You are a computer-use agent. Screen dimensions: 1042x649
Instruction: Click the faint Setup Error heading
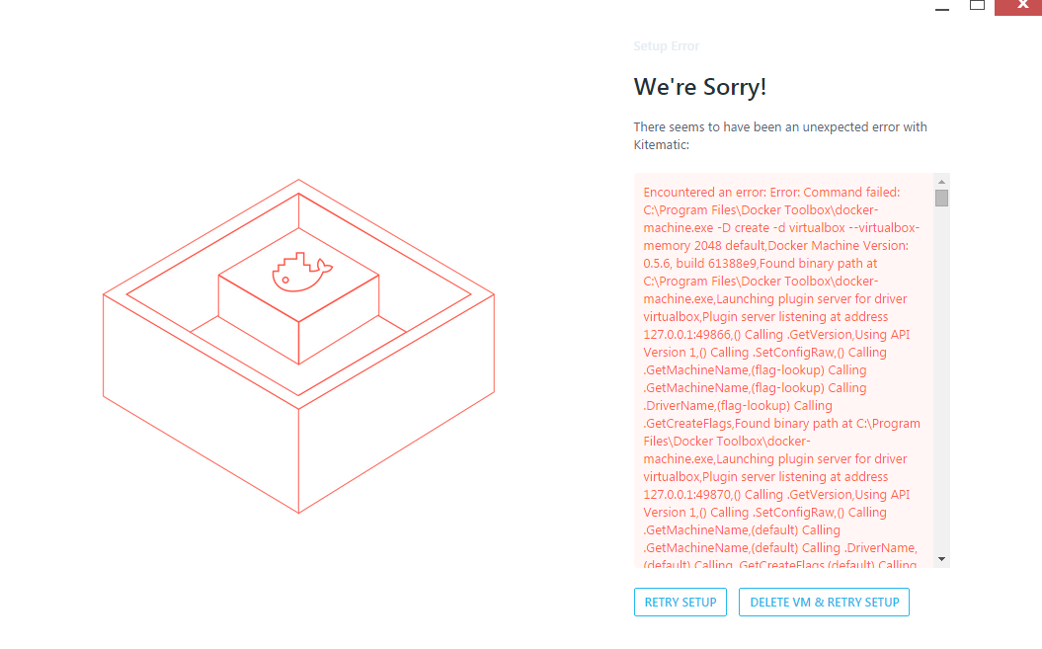coord(666,45)
